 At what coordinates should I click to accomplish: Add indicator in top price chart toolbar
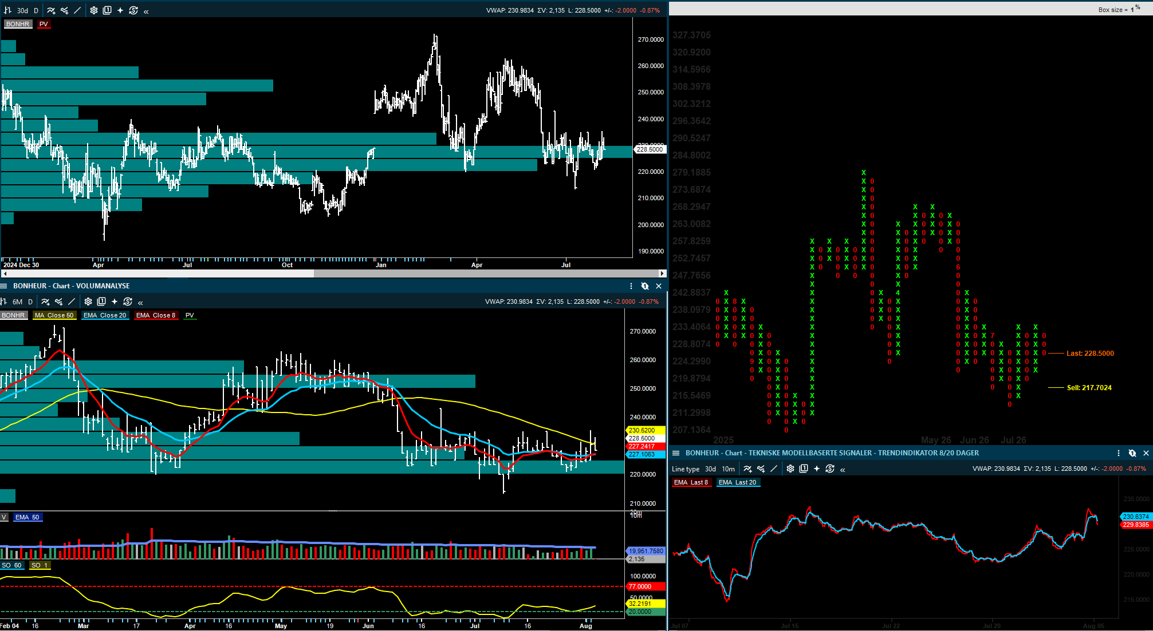(x=51, y=10)
